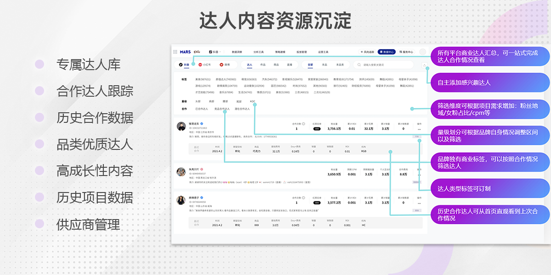The image size is (551, 275).
Task: Switch to the 本品类 tab
Action: [x=340, y=65]
